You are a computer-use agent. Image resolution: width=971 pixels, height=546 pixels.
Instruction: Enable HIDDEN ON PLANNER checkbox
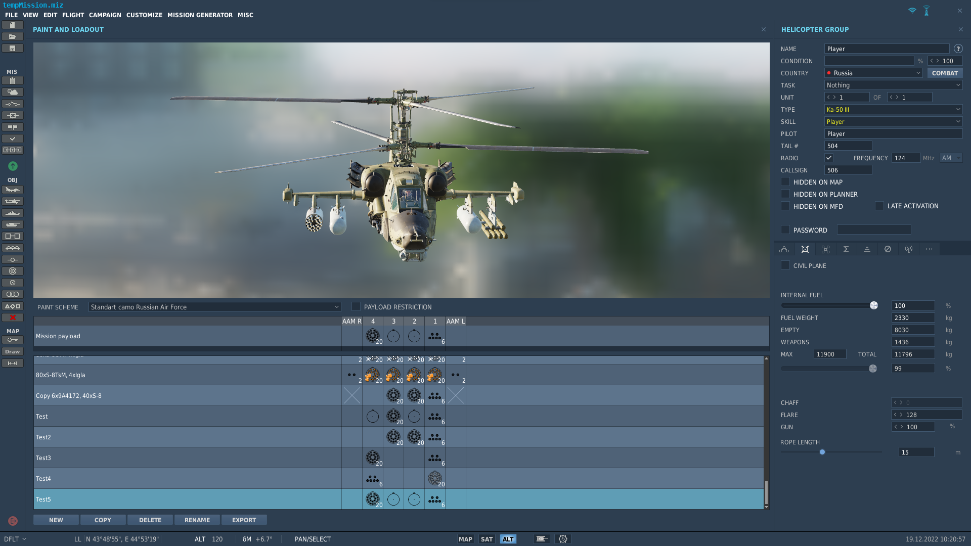785,194
